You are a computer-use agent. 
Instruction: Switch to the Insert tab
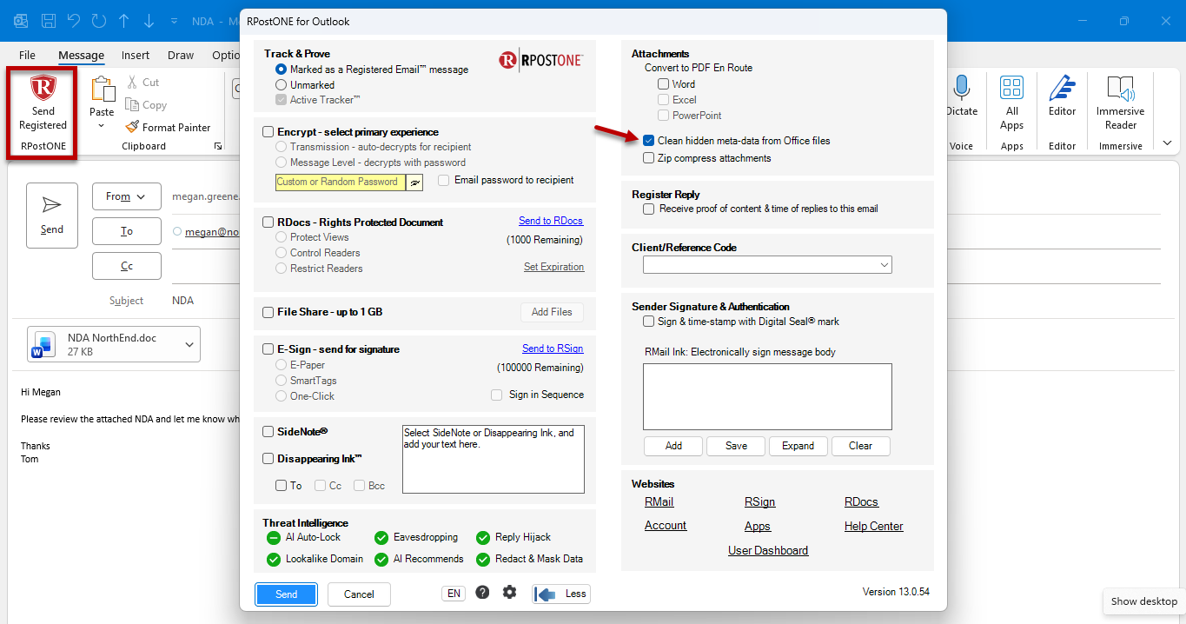[x=136, y=55]
